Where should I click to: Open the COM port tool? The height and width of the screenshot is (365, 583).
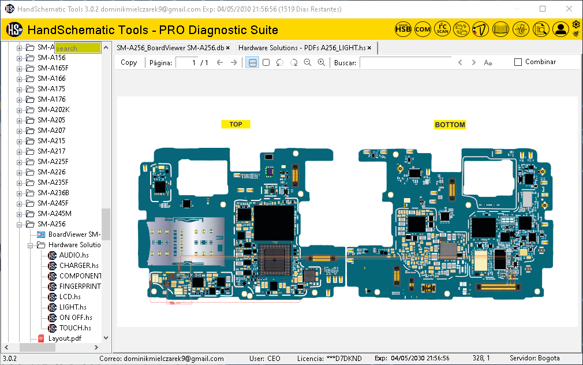(423, 29)
